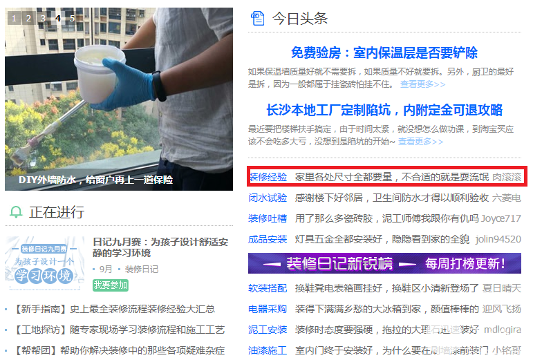Screen dimensions: 533x360
Task: Click the 装修日记新锐榜 purple banner
Action: [384, 263]
